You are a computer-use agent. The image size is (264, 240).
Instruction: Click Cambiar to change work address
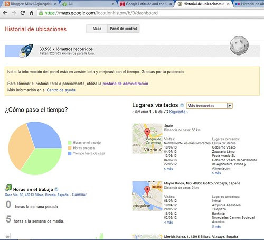(79, 195)
